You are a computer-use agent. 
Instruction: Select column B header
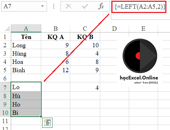[x=56, y=29]
